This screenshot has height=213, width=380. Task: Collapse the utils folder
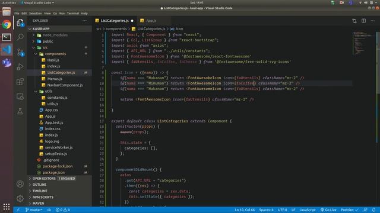click(x=36, y=91)
